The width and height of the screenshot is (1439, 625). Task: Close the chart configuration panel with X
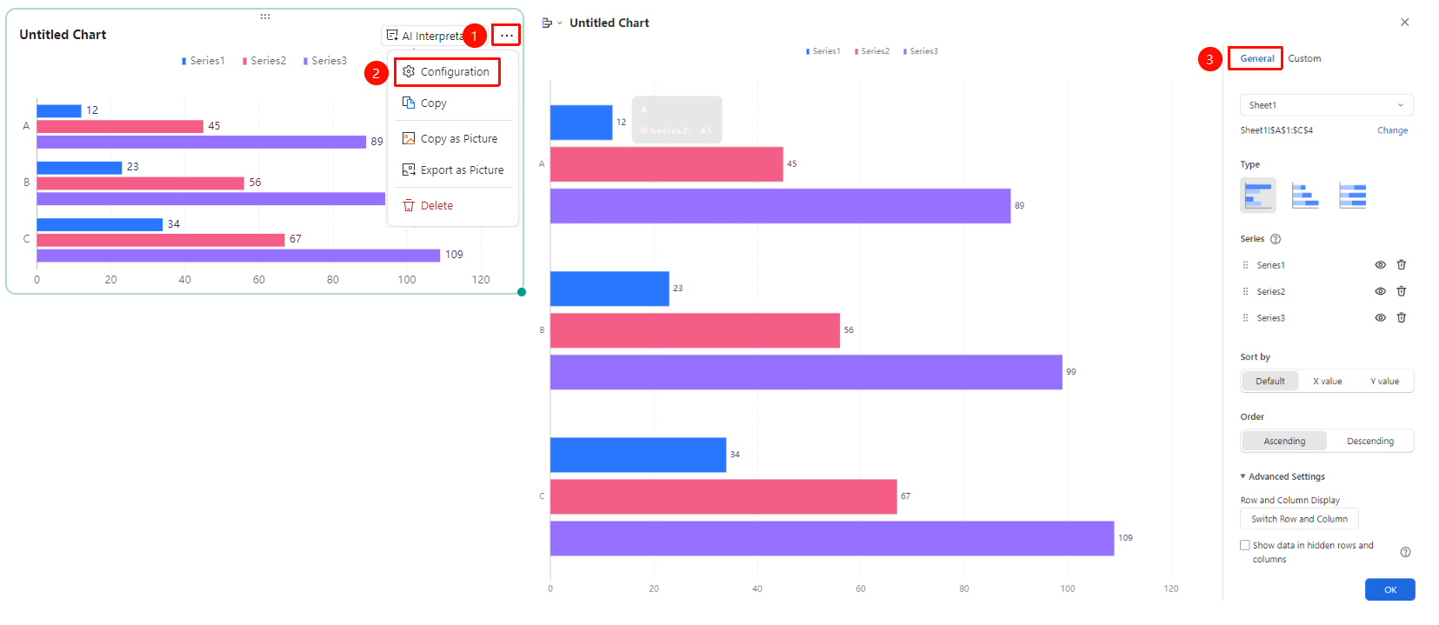(1405, 23)
